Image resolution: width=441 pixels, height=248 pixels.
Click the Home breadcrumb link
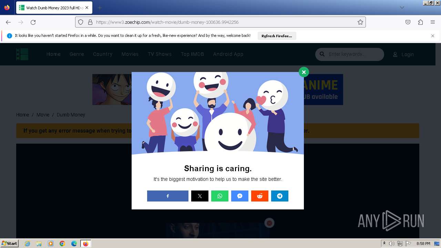pos(22,115)
